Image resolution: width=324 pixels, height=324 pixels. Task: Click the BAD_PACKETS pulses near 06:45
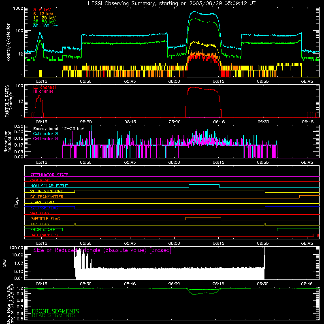316,235
